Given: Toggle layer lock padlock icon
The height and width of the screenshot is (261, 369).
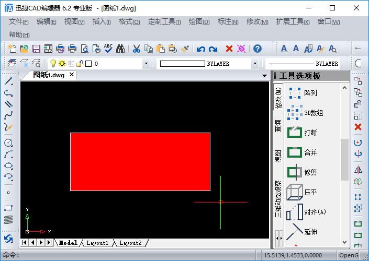Looking at the screenshot, I should coord(80,63).
